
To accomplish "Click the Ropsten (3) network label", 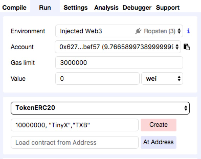I will 160,31.
